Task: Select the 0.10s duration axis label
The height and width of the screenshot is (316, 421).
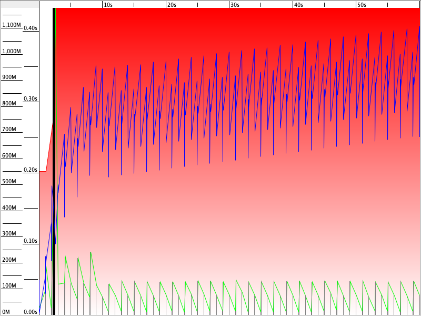Action: [x=31, y=241]
